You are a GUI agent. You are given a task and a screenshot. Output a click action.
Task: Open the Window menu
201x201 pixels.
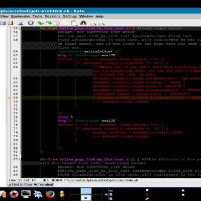pos(86,17)
